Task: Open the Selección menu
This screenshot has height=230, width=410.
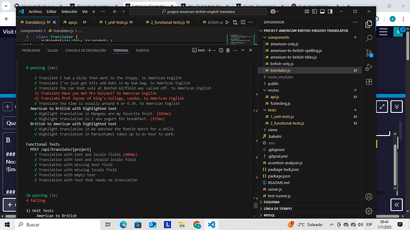Action: 70,11
